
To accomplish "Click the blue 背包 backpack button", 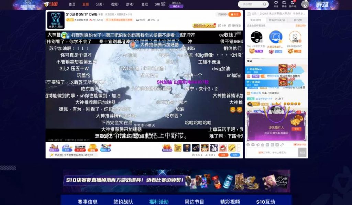I will (235, 155).
